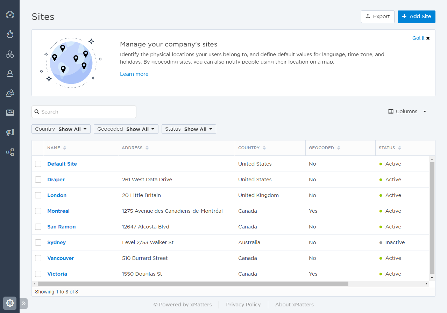Expand the sidebar with double-chevron icon
This screenshot has height=313, width=447.
(x=23, y=303)
